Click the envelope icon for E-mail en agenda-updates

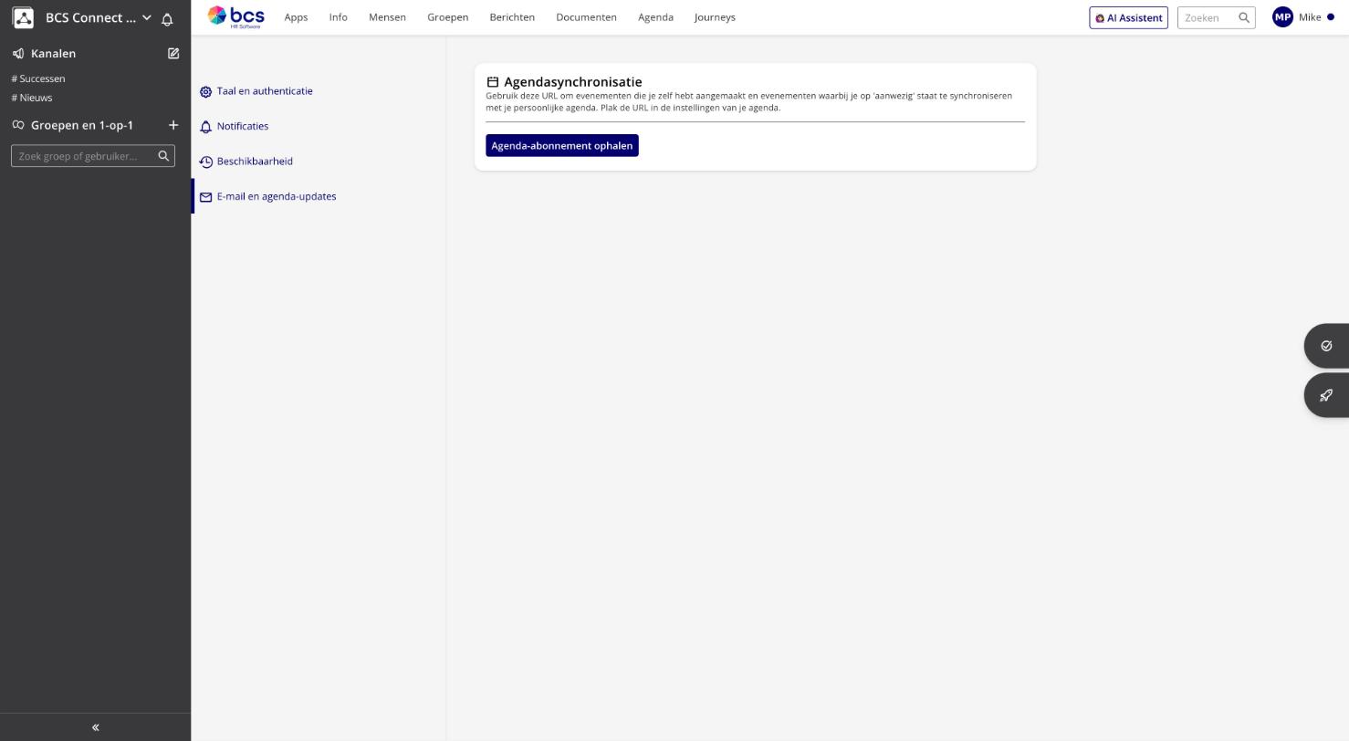206,197
